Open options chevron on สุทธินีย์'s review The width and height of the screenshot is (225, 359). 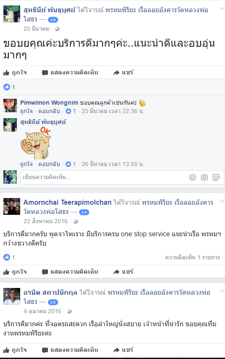[222, 9]
